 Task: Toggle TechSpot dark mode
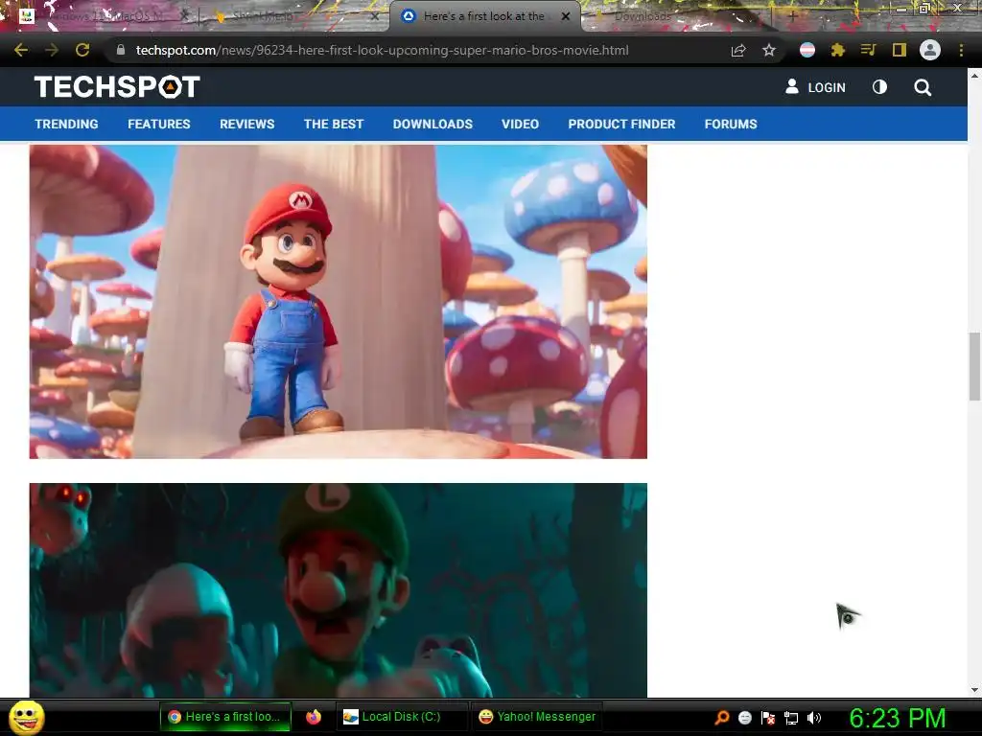[880, 87]
